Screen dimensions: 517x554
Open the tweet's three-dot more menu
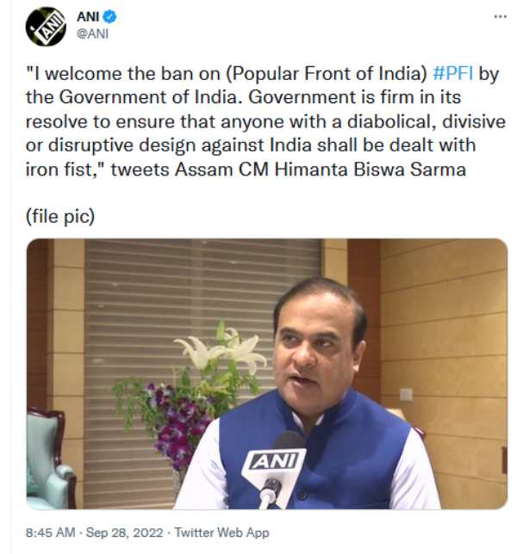click(500, 16)
